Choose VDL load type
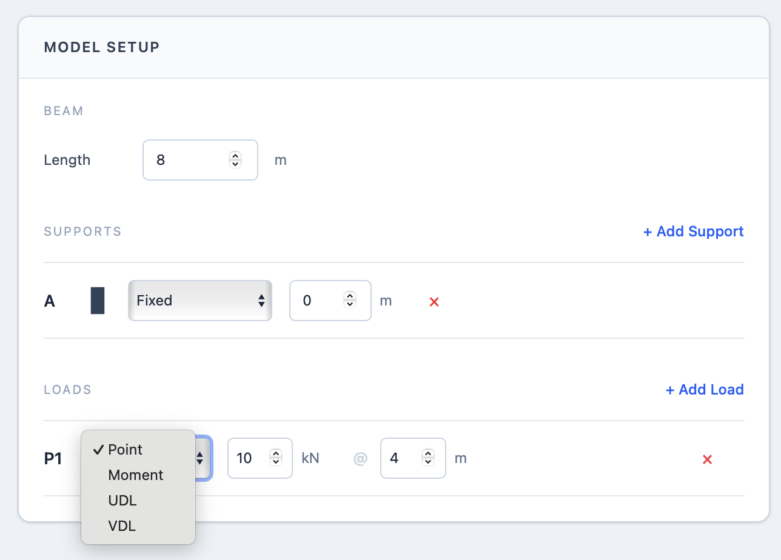This screenshot has height=560, width=781. pyautogui.click(x=138, y=526)
